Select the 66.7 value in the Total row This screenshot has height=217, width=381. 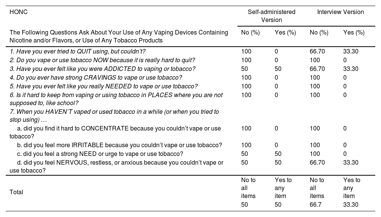316,205
